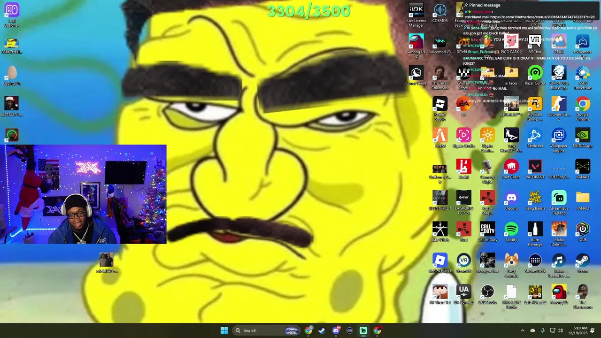Launch Stream Deck desktop shortcut

click(x=535, y=263)
